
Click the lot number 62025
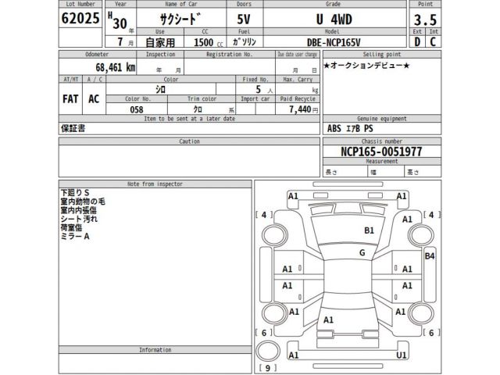click(80, 20)
